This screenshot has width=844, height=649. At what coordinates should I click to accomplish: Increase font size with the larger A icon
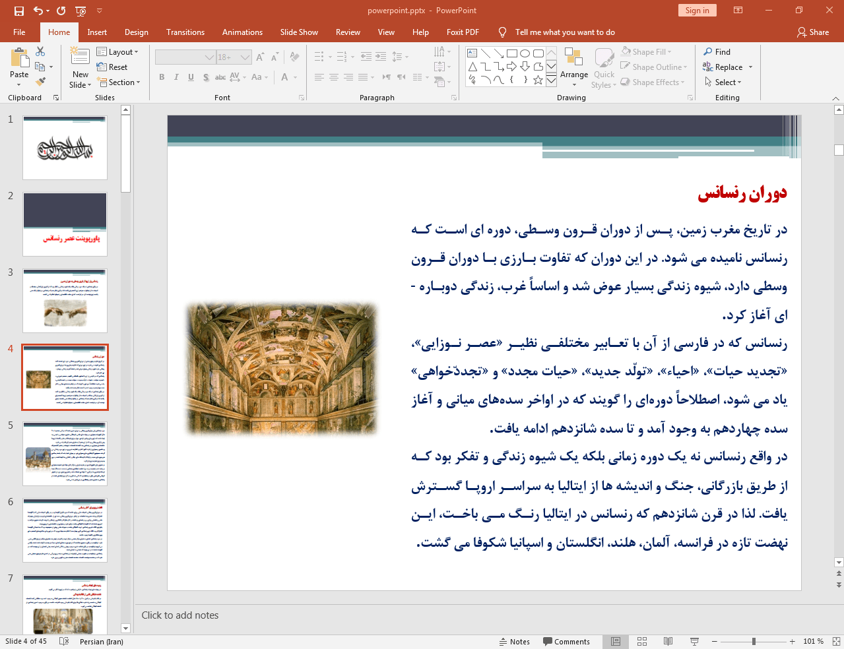point(260,57)
